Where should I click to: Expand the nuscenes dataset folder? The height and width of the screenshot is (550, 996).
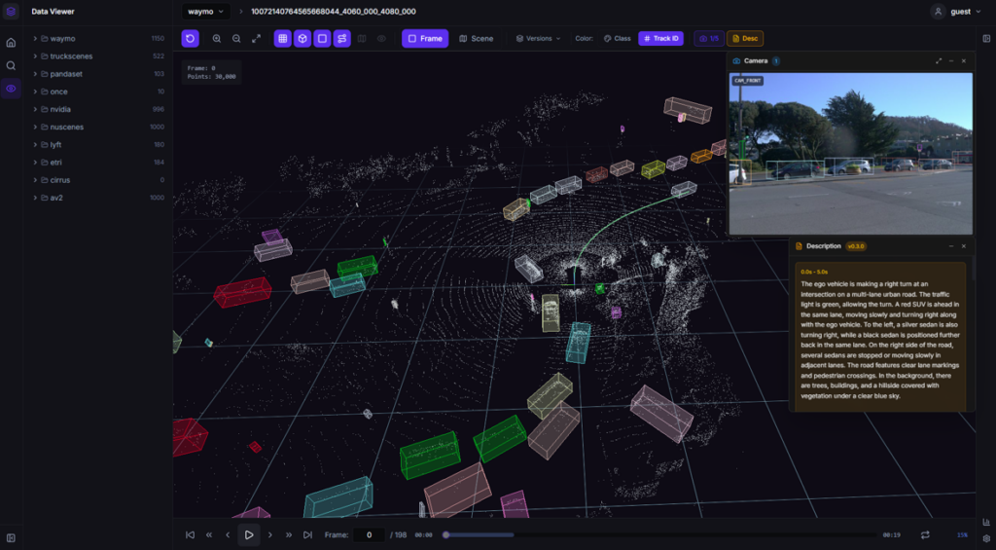pos(35,127)
